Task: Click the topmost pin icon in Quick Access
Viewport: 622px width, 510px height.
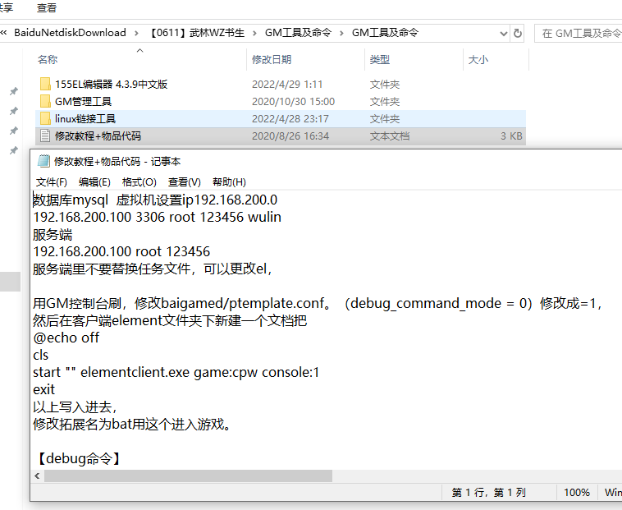Action: 13,91
